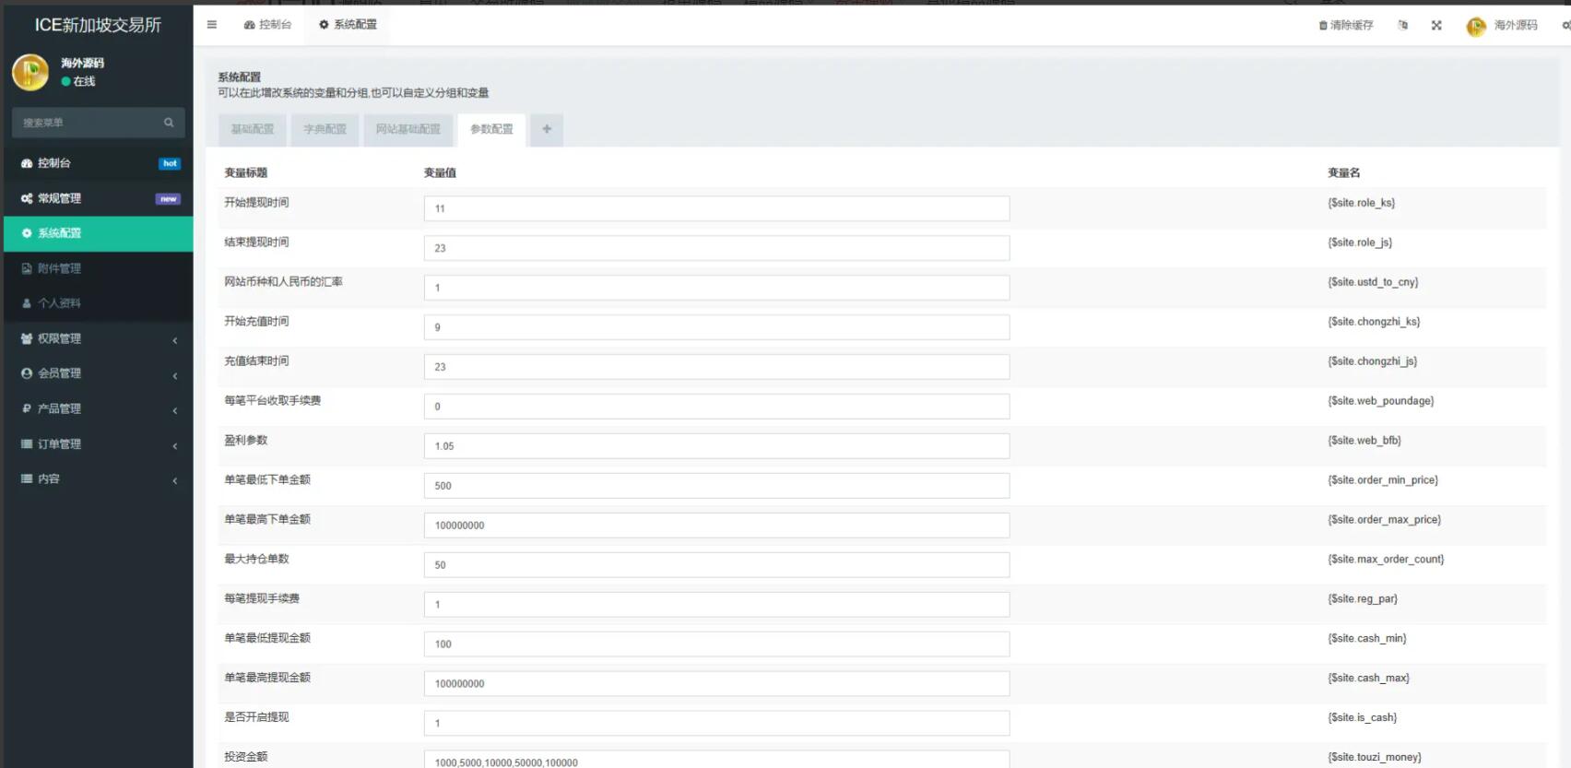
Task: Expand the 会员管理 sidebar menu
Action: pyautogui.click(x=98, y=374)
